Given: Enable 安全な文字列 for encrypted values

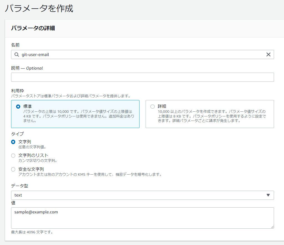Looking at the screenshot, I should (x=13, y=169).
